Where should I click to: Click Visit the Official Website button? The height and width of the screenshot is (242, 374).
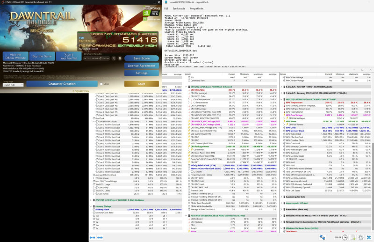(x=15, y=56)
